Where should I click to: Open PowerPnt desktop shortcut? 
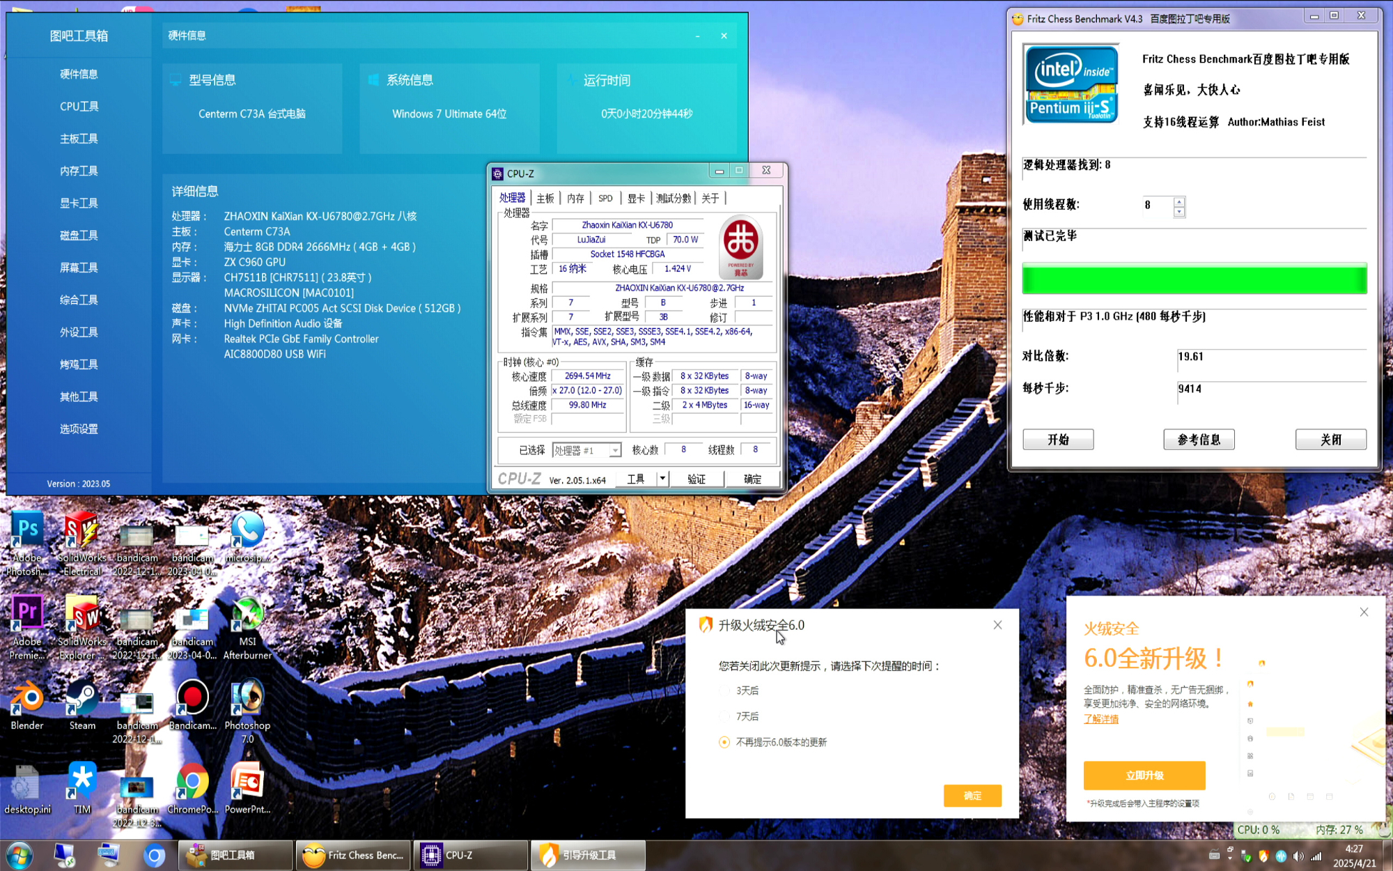point(247,789)
